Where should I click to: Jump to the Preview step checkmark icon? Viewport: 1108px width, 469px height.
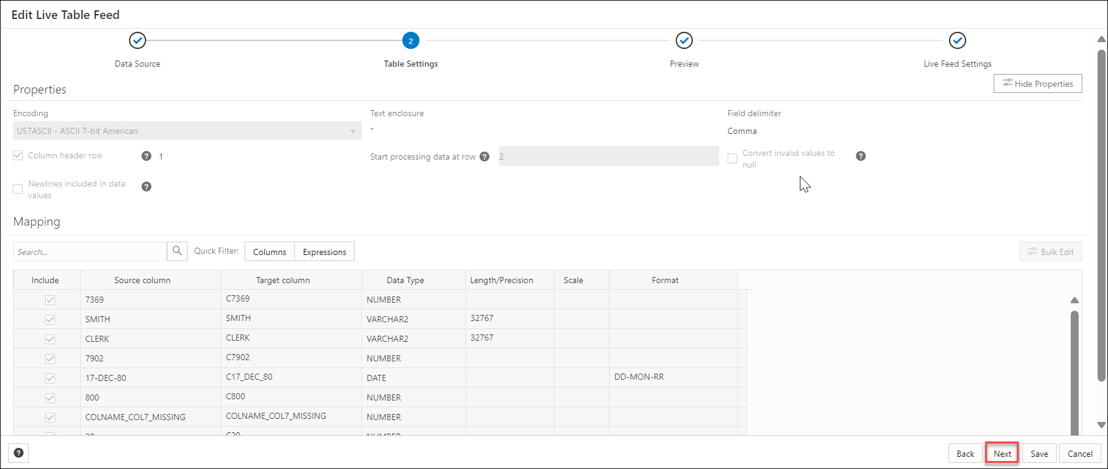[x=684, y=41]
